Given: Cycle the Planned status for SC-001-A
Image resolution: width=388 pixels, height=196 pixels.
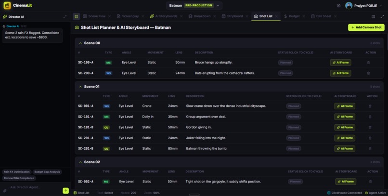Looking at the screenshot, I should click(294, 106).
